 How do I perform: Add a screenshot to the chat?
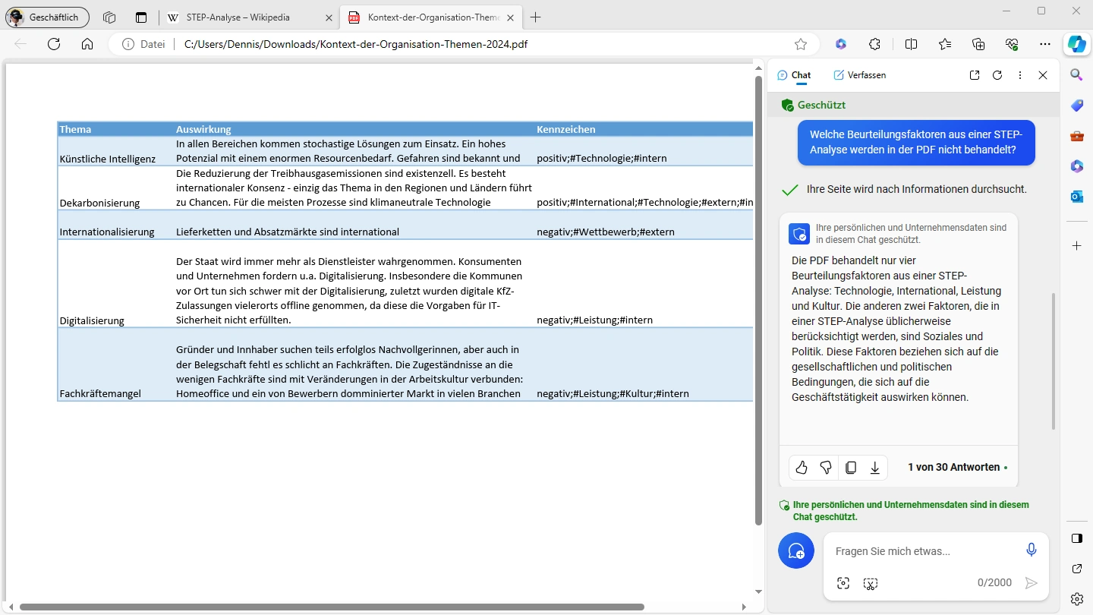[843, 583]
